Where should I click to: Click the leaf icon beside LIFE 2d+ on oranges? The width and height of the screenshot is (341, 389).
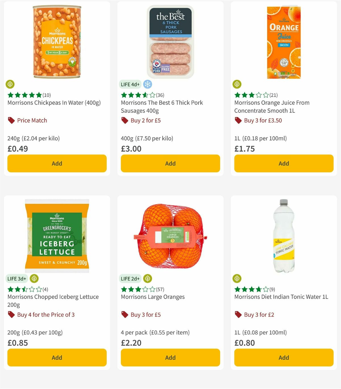tap(147, 279)
